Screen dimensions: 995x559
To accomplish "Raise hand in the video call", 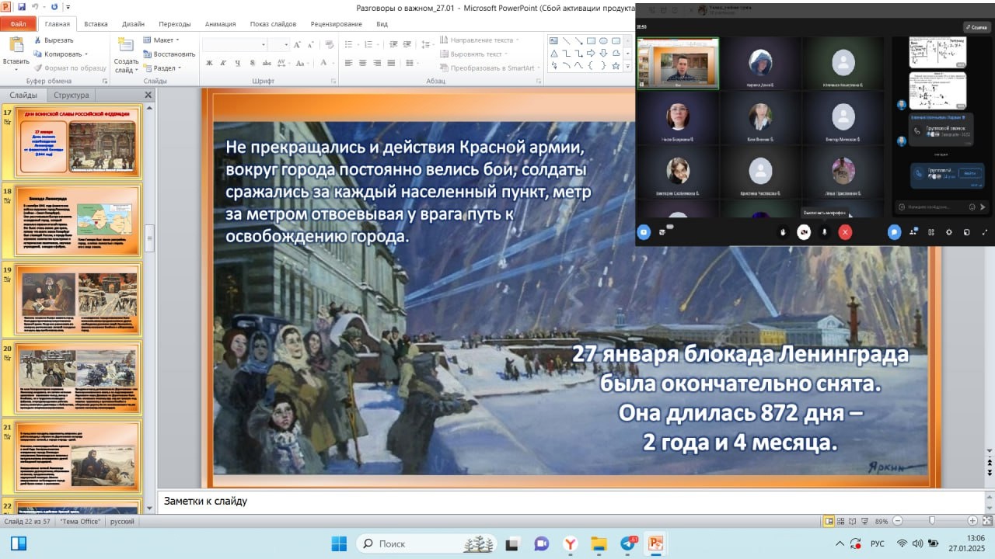I will pyautogui.click(x=783, y=231).
